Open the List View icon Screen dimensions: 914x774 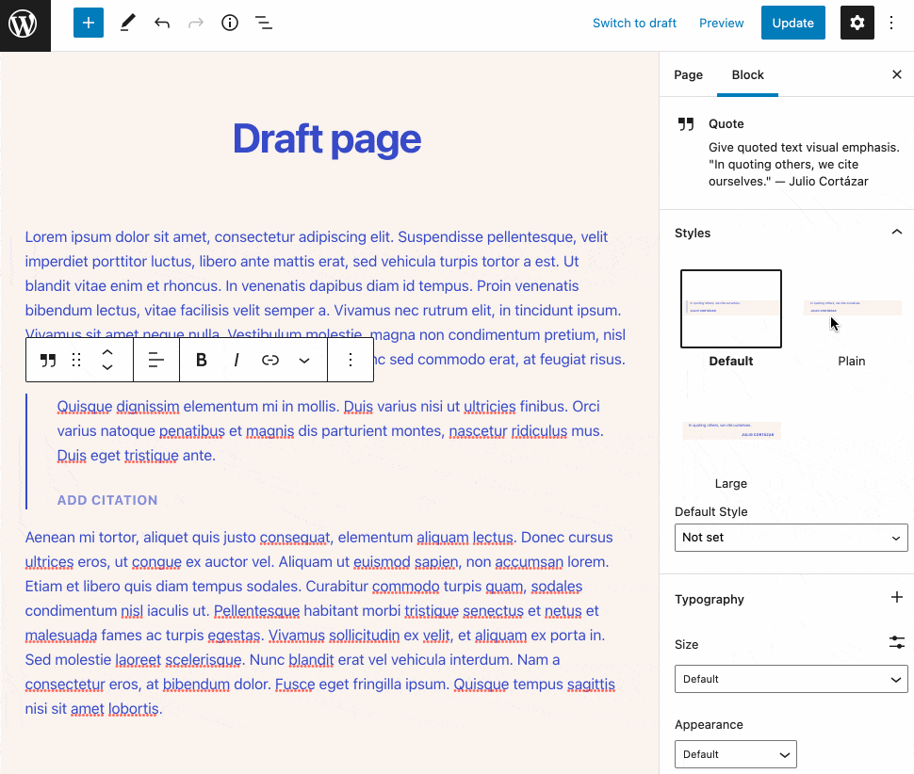pyautogui.click(x=264, y=24)
